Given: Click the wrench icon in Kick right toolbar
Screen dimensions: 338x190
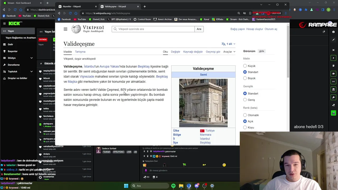Looking at the screenshot, I should click(334, 97).
